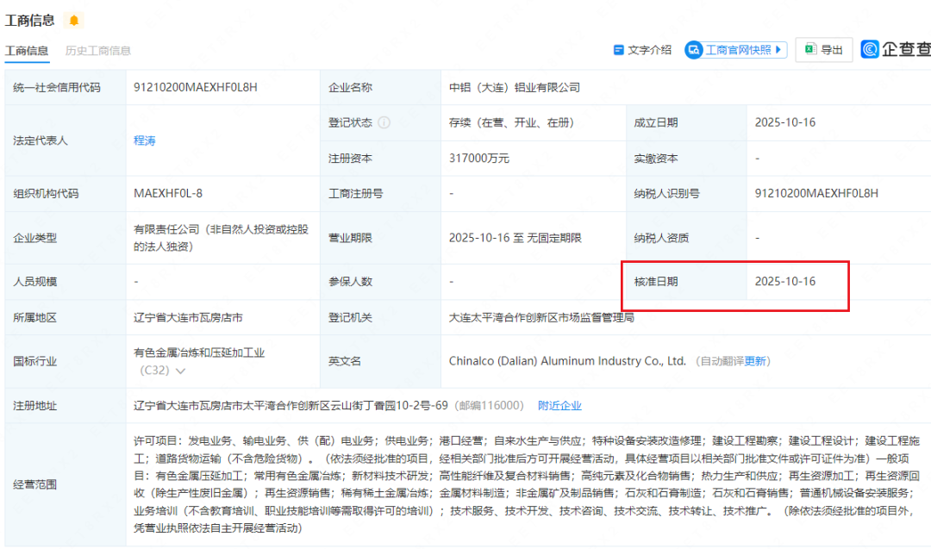Screen dimensions: 931x549
Task: Select credit code 91210200MAEXHF0L8H beside 统一社会信用代码
Action: [x=196, y=87]
